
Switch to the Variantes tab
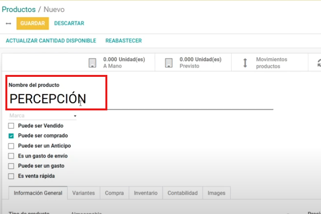tap(83, 193)
